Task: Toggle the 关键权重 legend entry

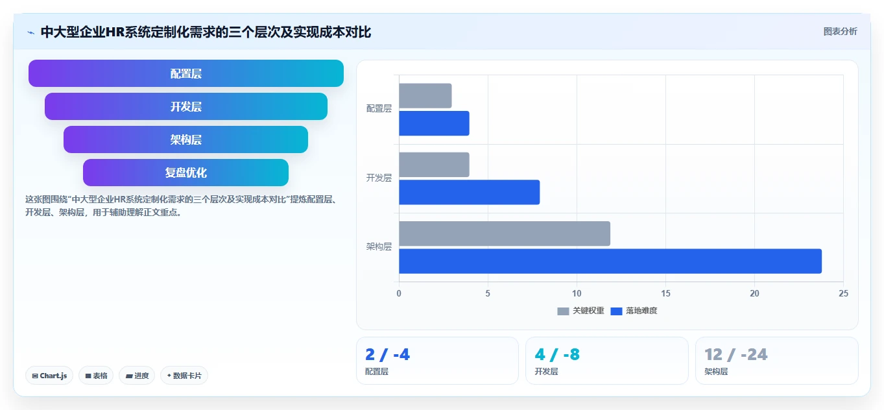Action: click(580, 311)
